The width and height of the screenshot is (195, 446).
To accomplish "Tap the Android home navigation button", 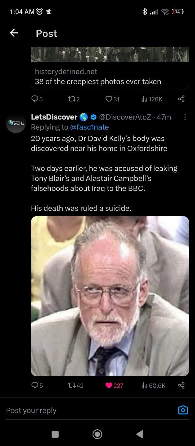I will (x=97, y=434).
